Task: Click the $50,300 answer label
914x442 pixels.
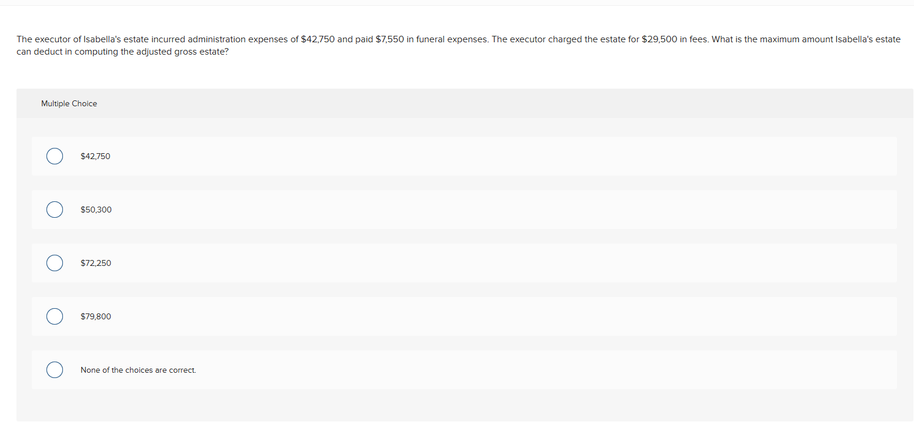Action: 96,210
